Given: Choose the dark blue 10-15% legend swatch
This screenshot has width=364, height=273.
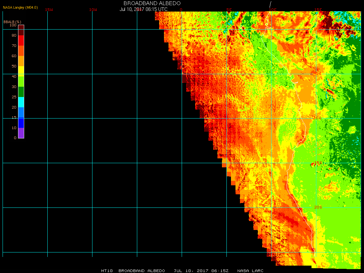Looking at the screenshot, I should [21, 123].
